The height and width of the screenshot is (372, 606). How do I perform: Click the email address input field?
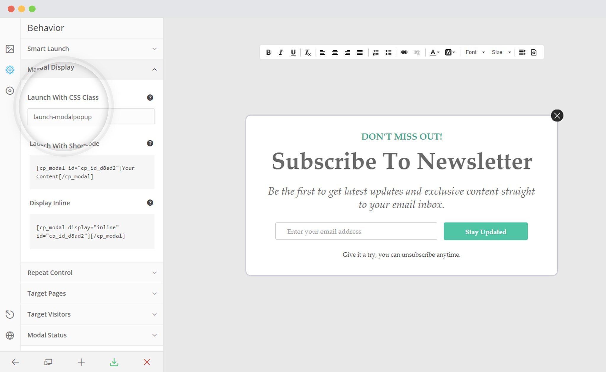pos(356,231)
